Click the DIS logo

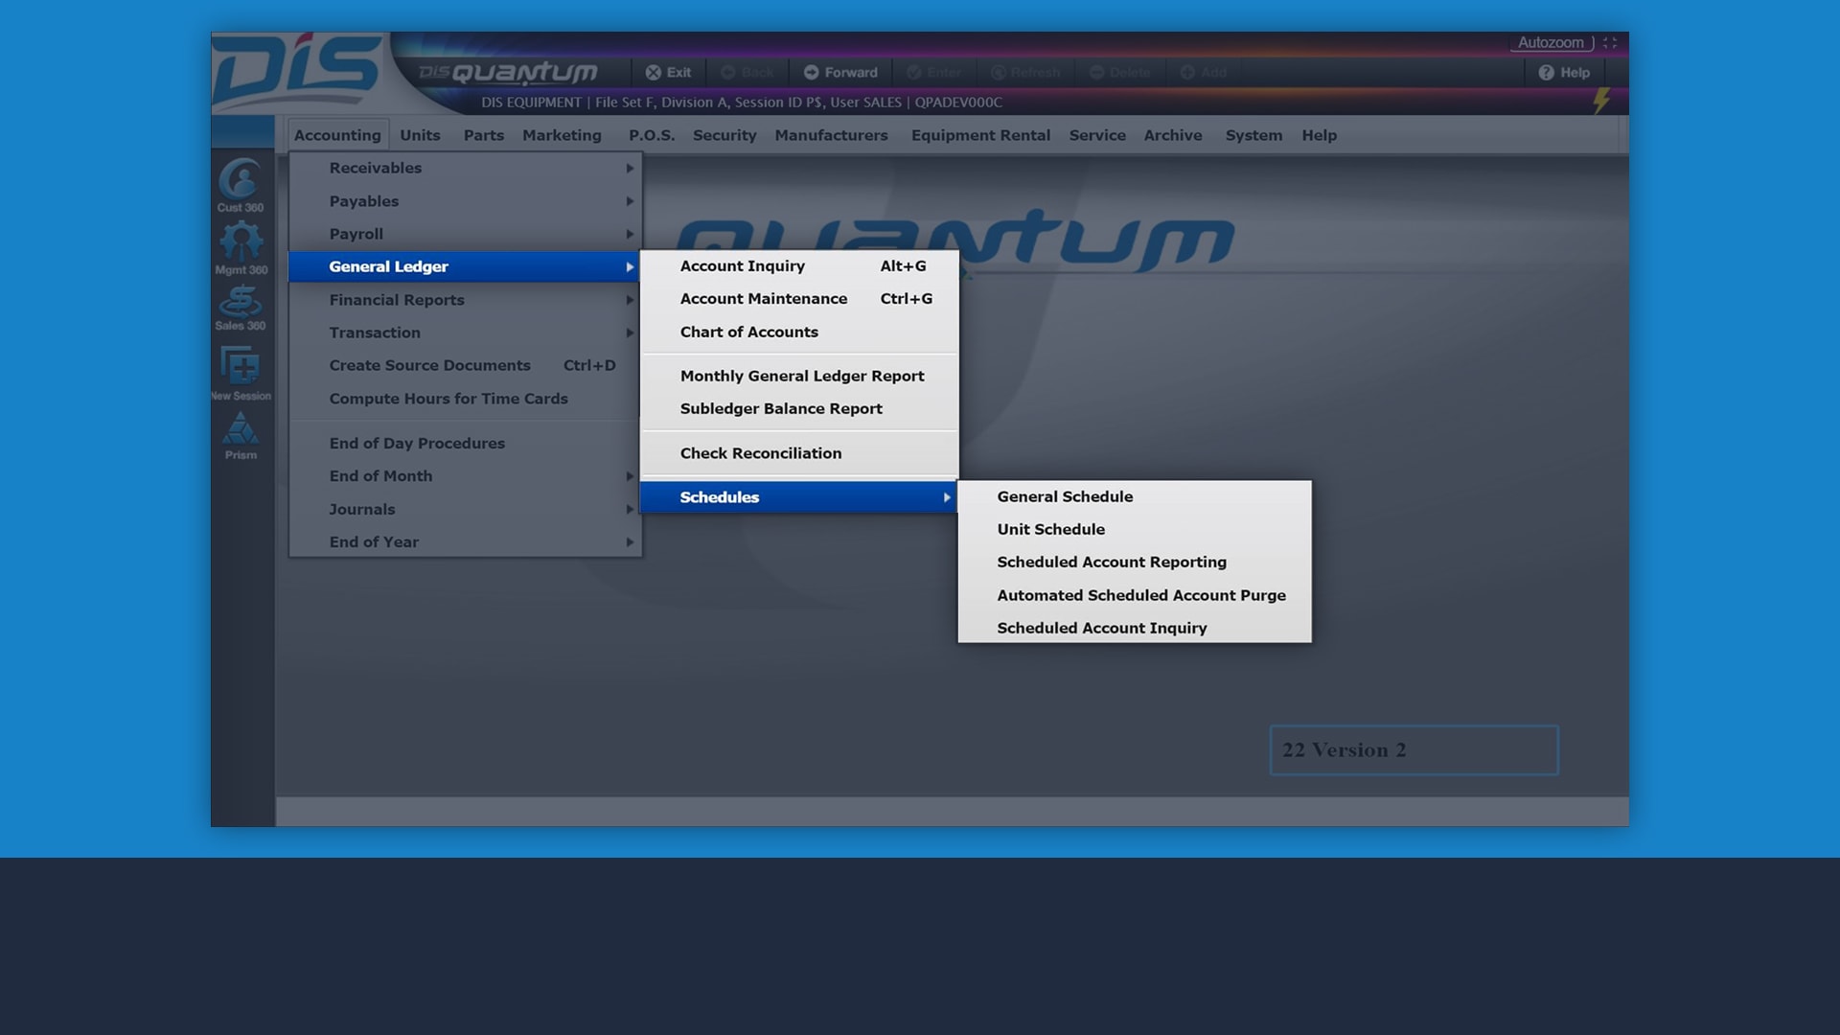click(297, 72)
